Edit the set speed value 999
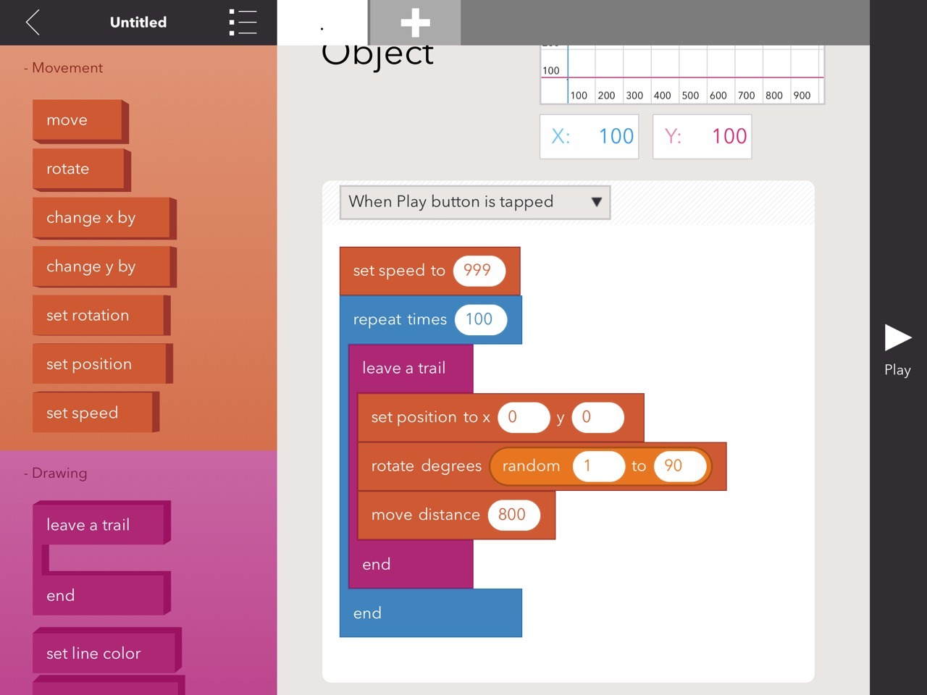The height and width of the screenshot is (695, 927). 478,271
